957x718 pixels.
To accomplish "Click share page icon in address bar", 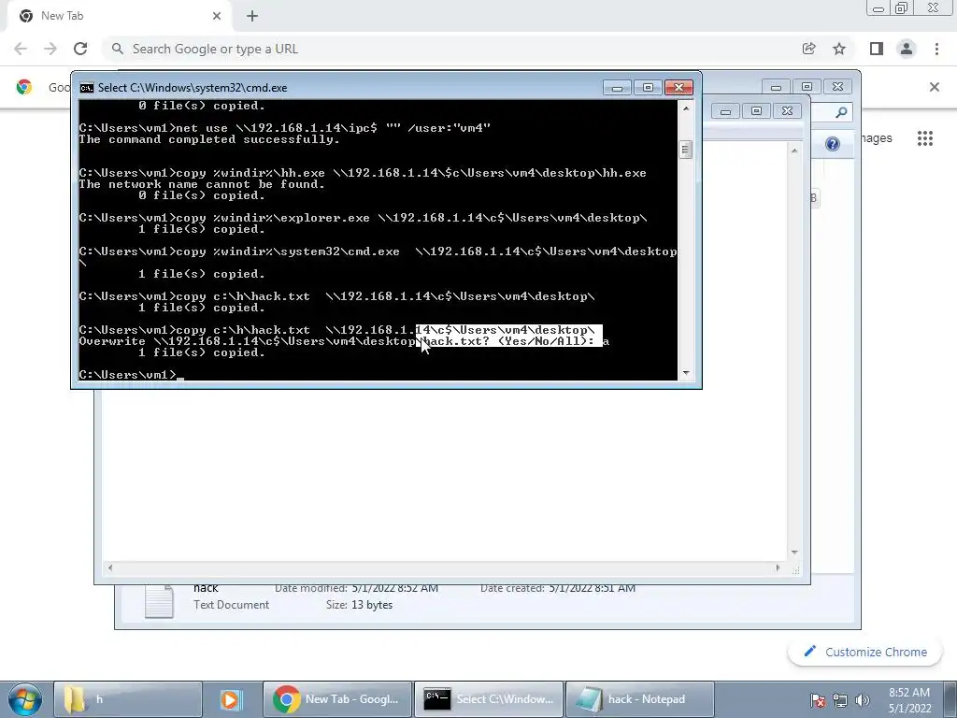I will click(x=808, y=49).
